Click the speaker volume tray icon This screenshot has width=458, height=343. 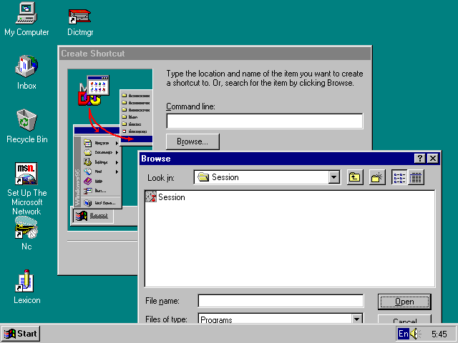pos(415,334)
